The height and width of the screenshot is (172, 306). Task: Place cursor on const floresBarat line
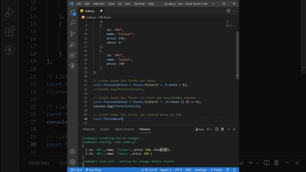coord(108,119)
